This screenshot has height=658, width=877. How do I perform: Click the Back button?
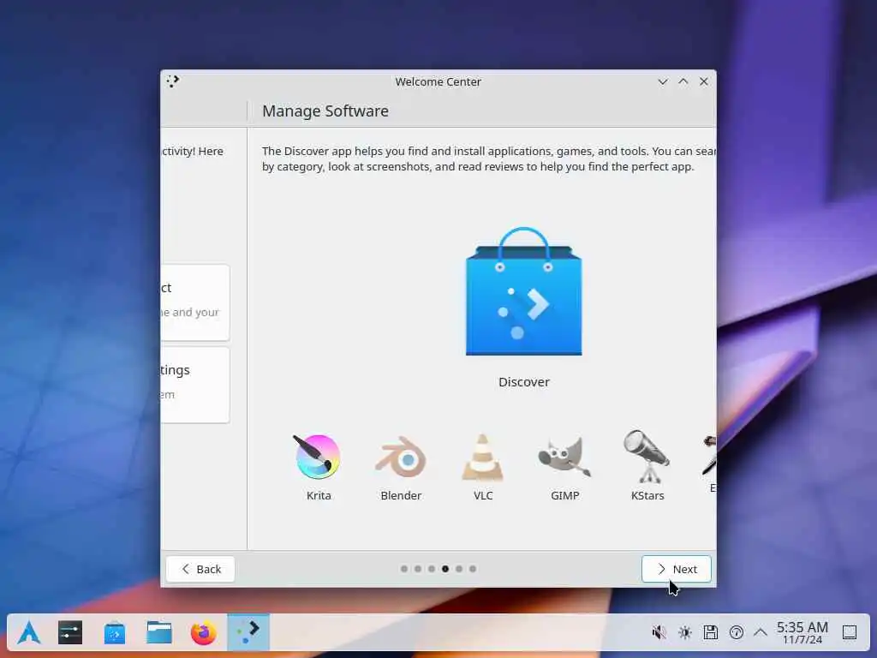[x=200, y=569]
